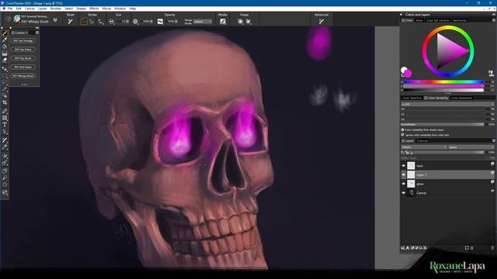Toggle the Color panel checkbox
Screen dimensions: 497x279
pos(403,20)
